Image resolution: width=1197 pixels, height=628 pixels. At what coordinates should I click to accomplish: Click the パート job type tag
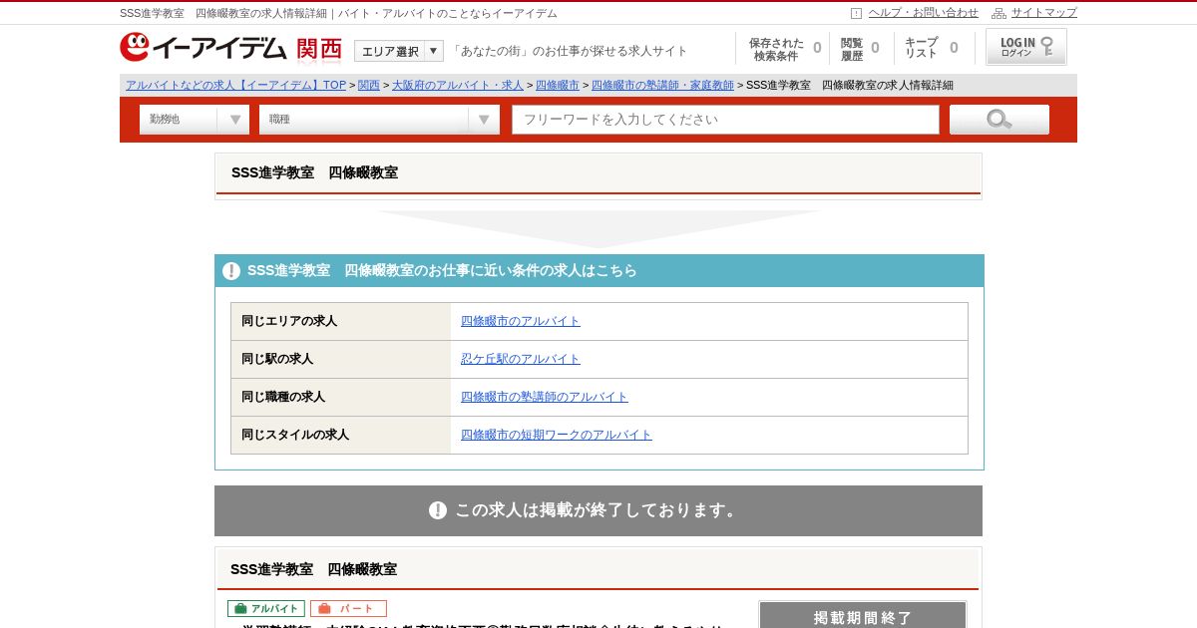tap(348, 608)
